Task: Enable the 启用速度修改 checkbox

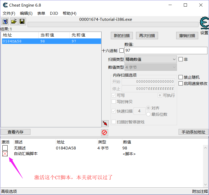Action: pyautogui.click(x=180, y=84)
